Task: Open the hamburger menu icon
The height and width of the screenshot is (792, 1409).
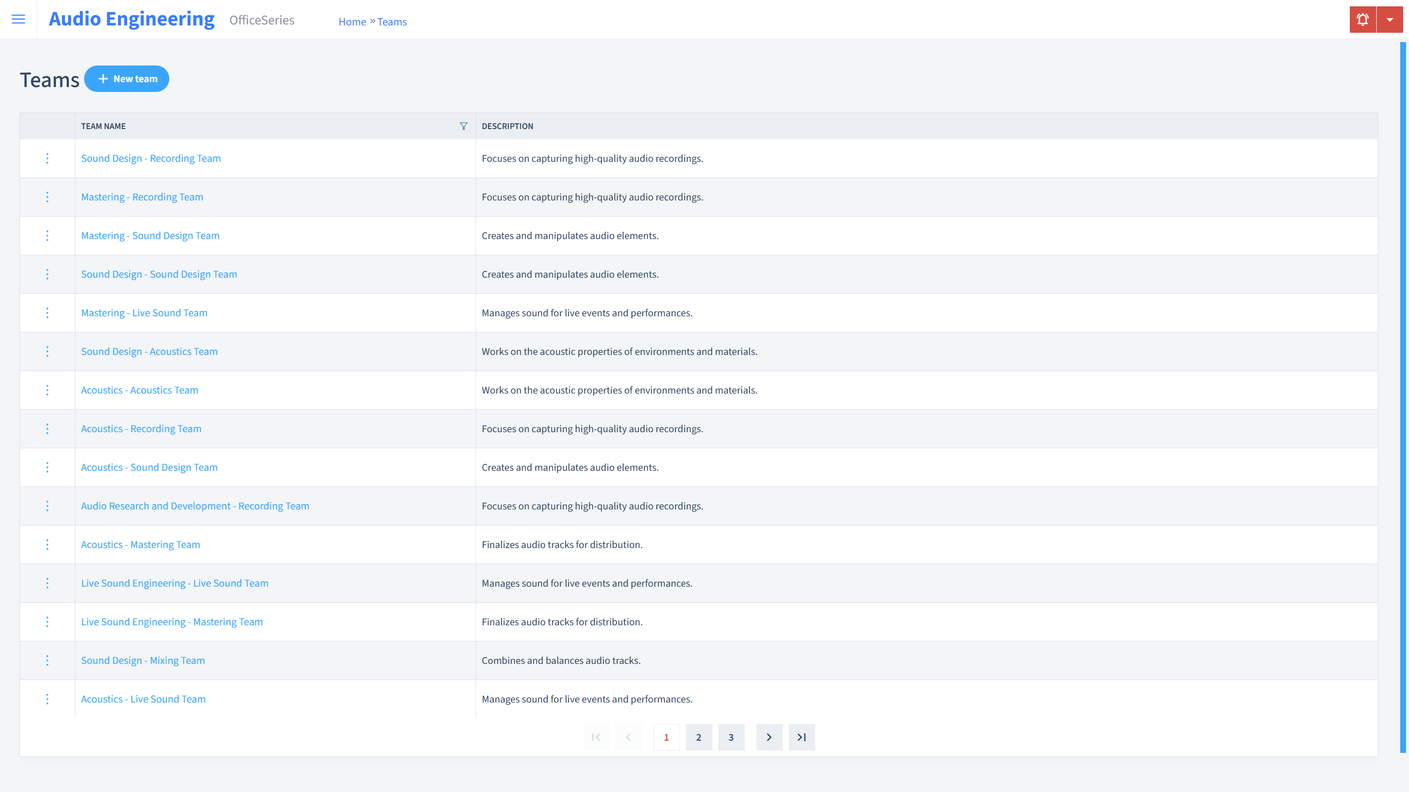Action: pyautogui.click(x=19, y=19)
